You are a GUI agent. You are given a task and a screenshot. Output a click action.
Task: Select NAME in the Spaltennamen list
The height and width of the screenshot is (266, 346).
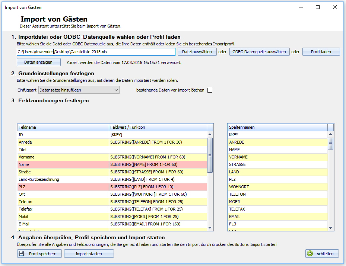click(277, 150)
